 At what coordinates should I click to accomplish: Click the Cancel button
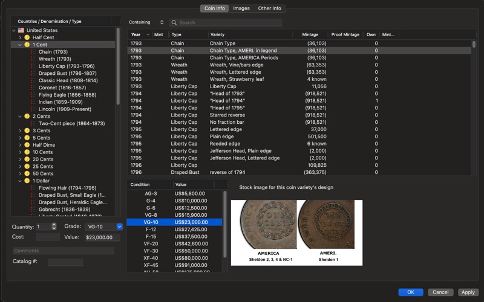pyautogui.click(x=440, y=292)
